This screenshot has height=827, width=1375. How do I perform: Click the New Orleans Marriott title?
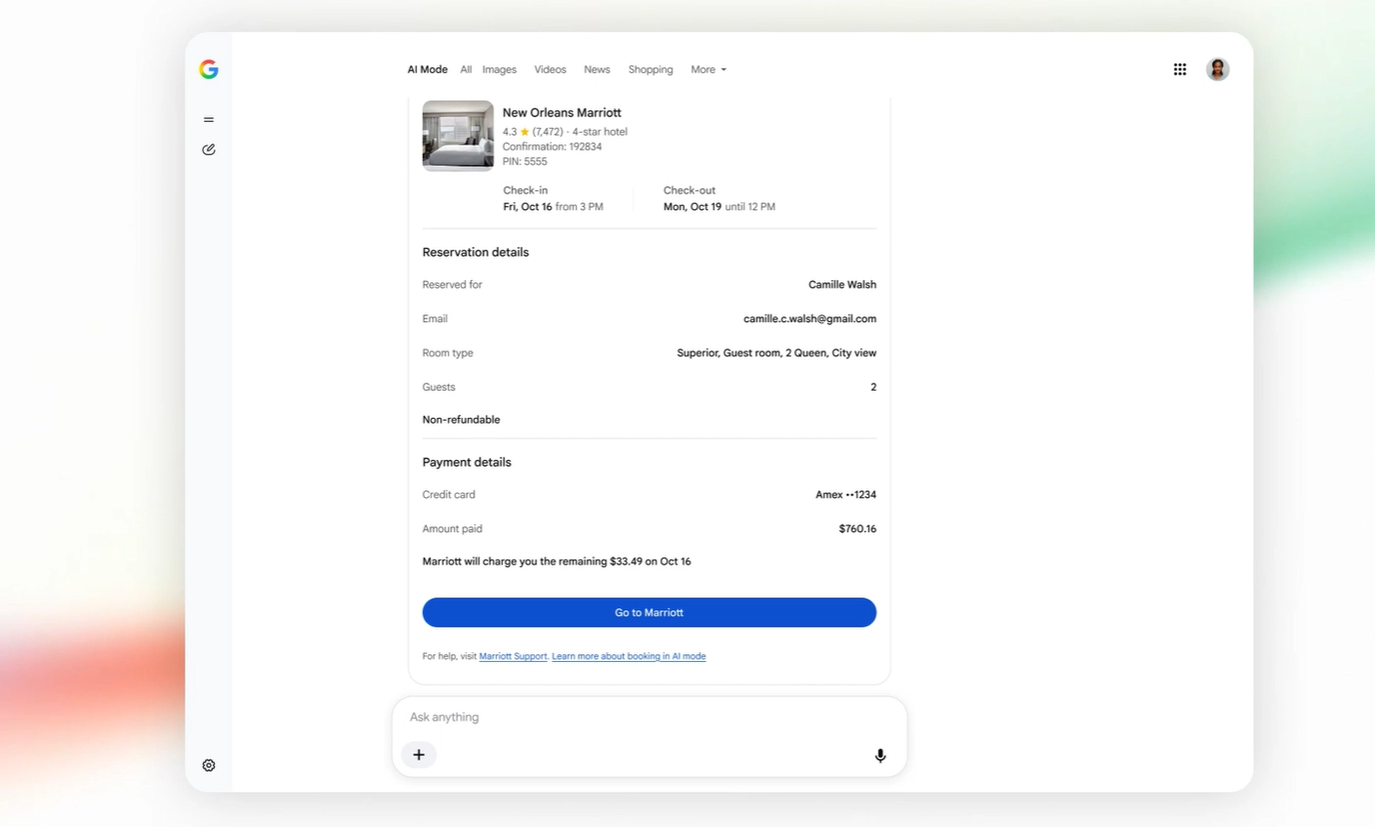[562, 112]
